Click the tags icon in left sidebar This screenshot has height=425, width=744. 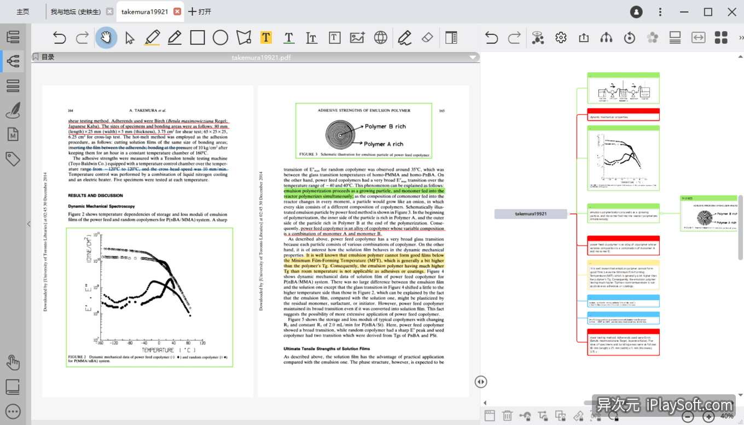[x=13, y=159]
